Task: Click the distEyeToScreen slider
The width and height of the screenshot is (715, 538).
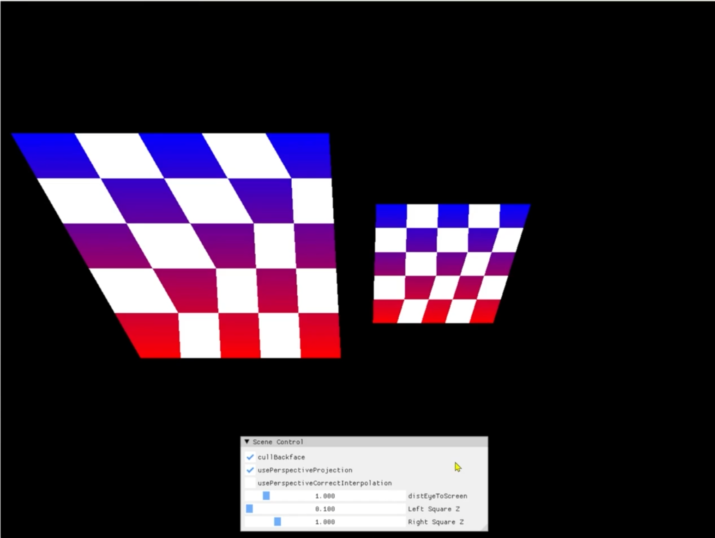Action: pos(325,496)
